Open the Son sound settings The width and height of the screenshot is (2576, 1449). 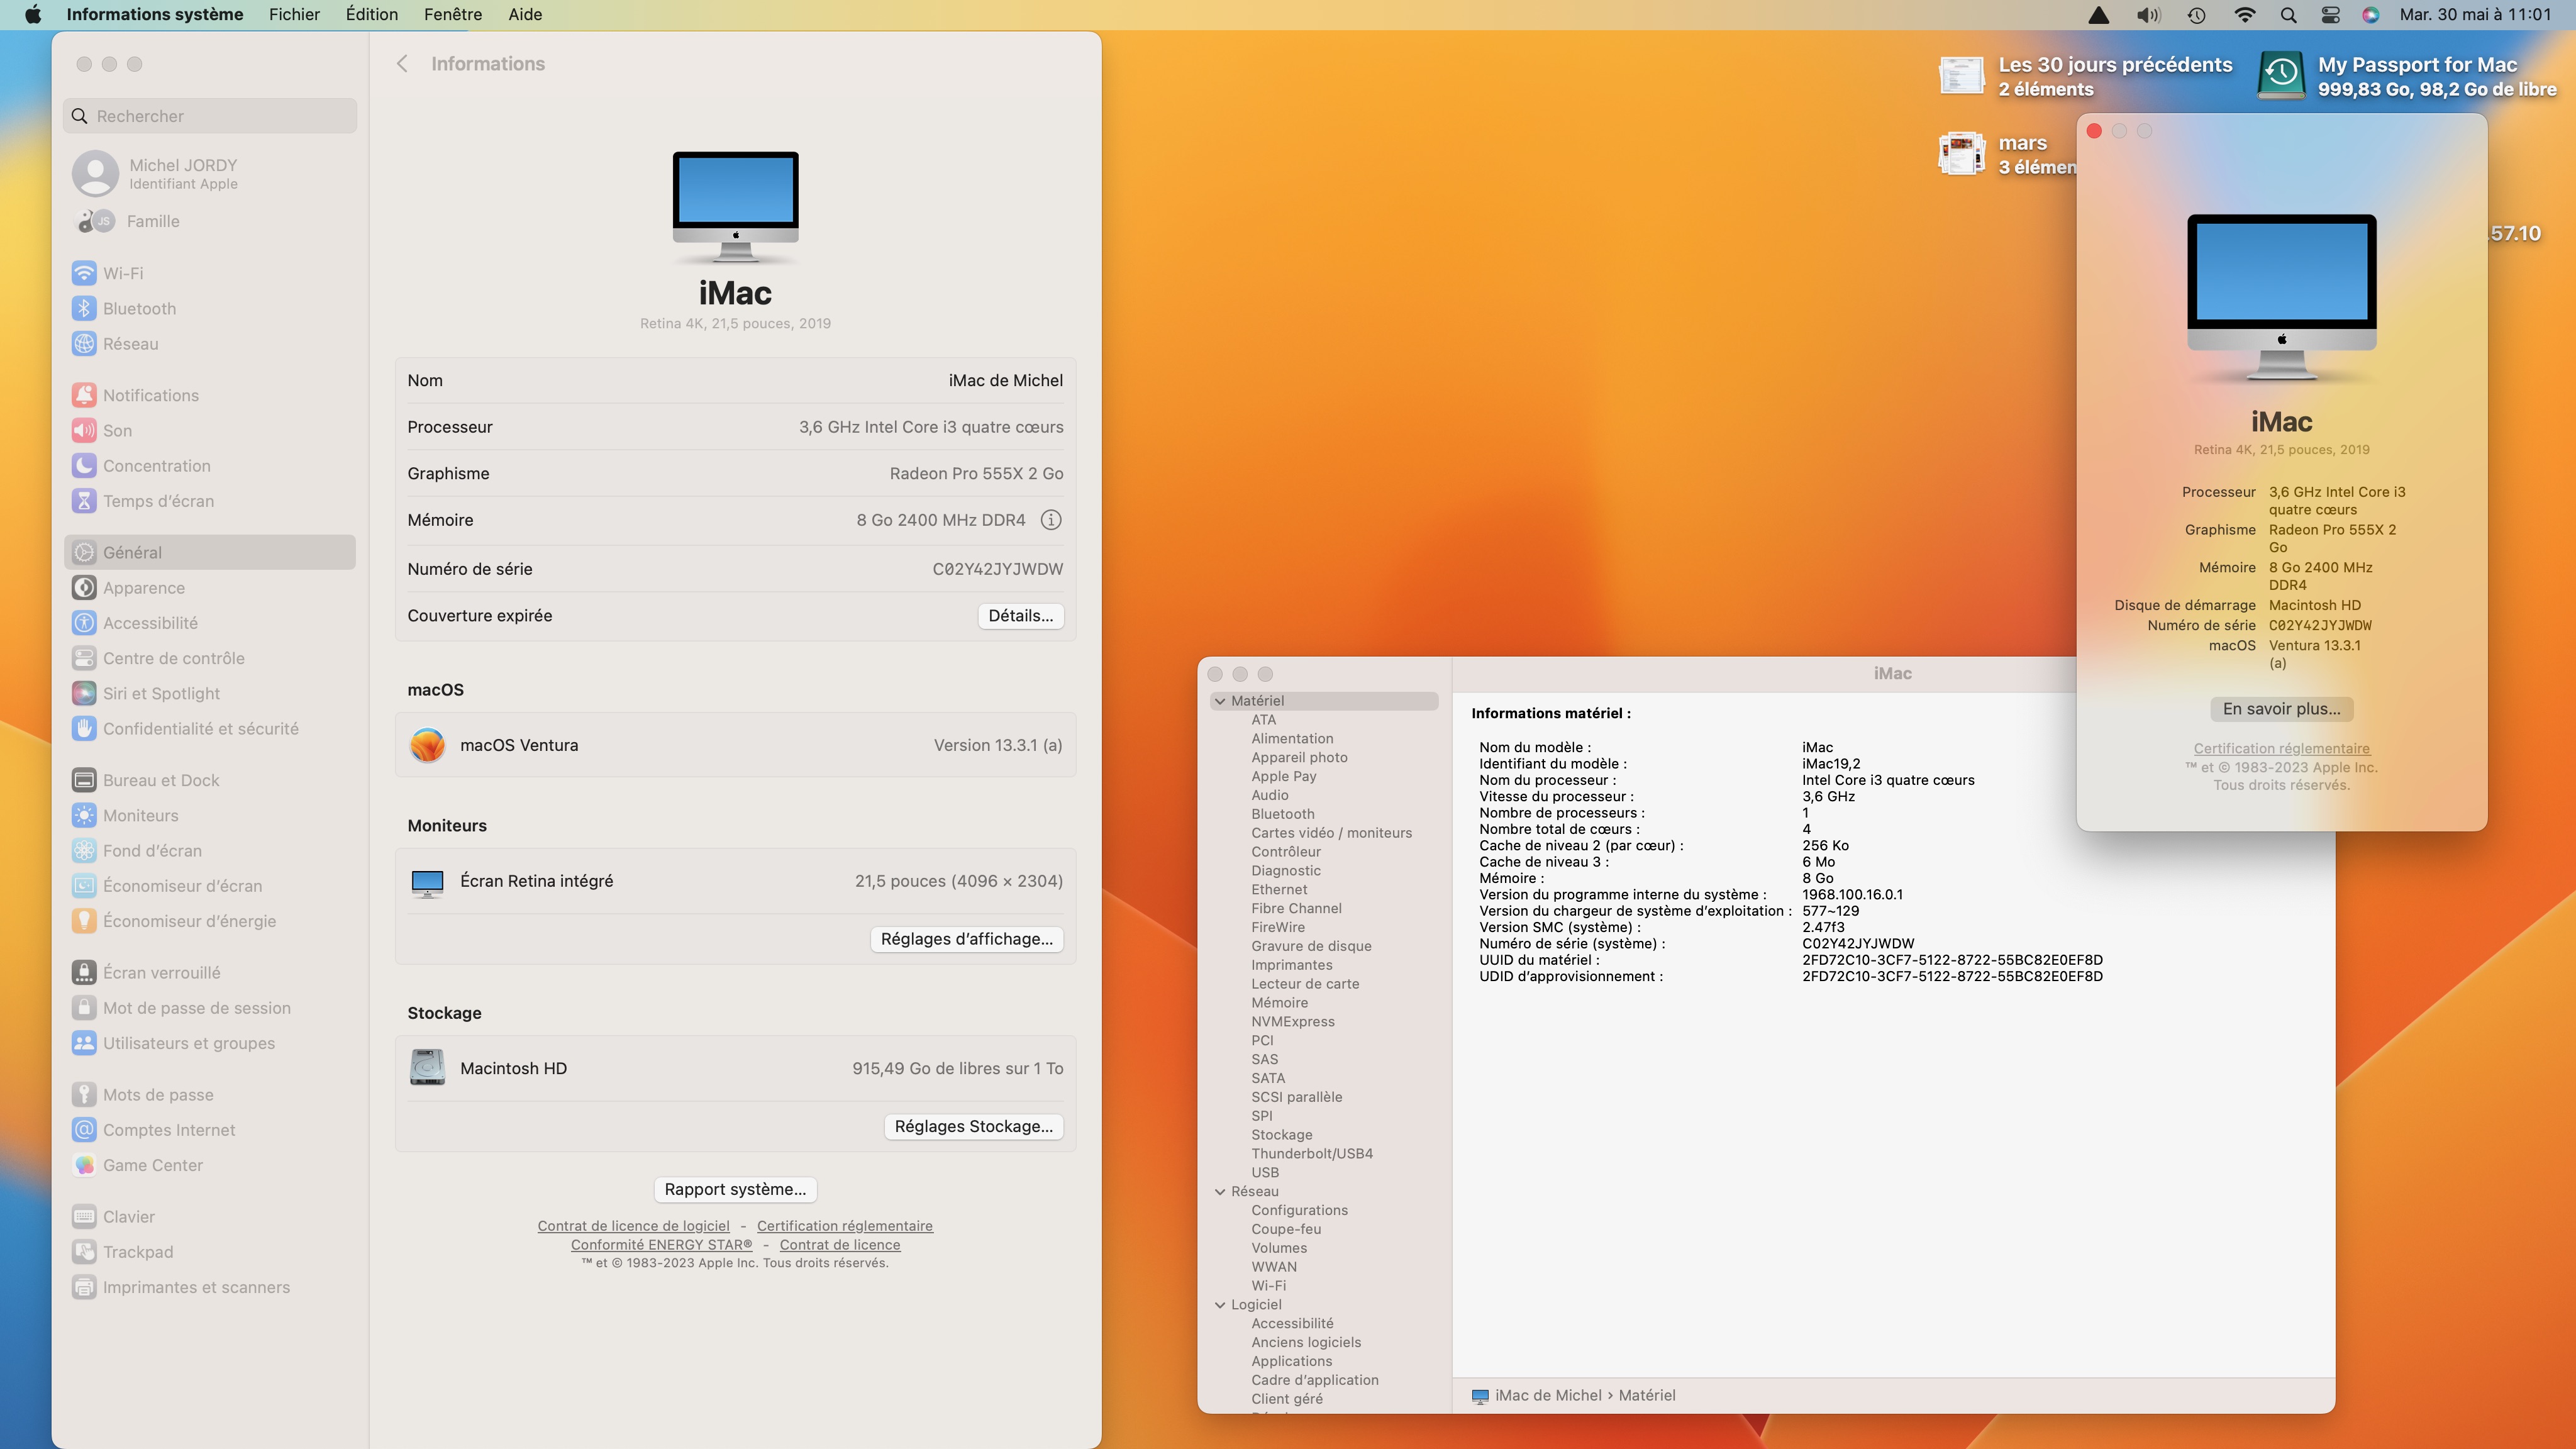coord(117,431)
